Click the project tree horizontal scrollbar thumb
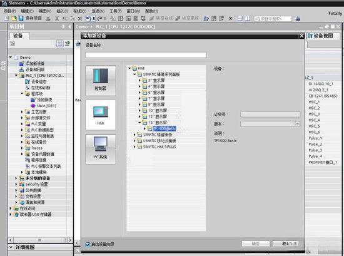The height and width of the screenshot is (256, 344). 39,240
